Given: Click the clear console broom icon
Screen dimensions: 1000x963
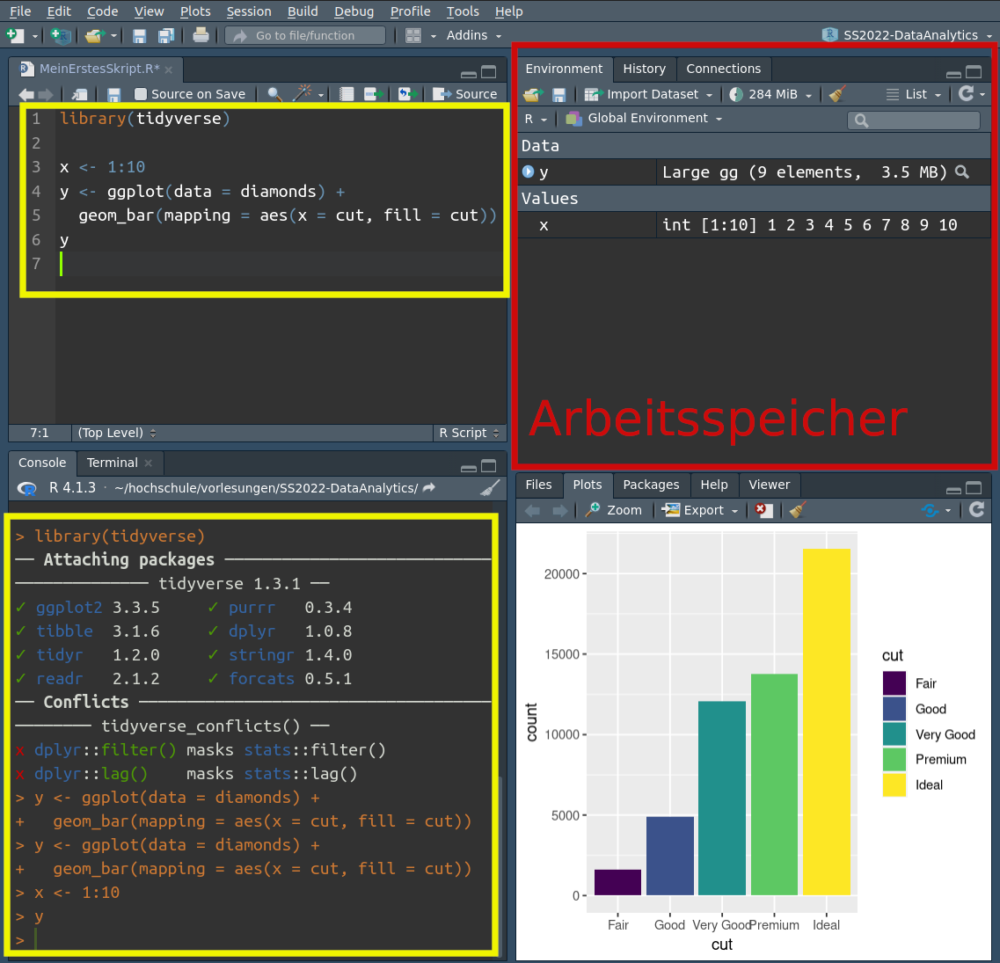Looking at the screenshot, I should [x=490, y=488].
